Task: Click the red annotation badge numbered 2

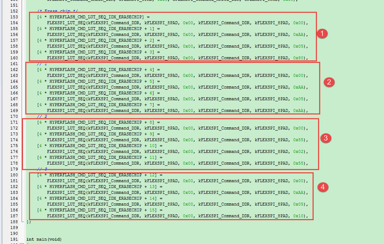Action: [x=329, y=82]
